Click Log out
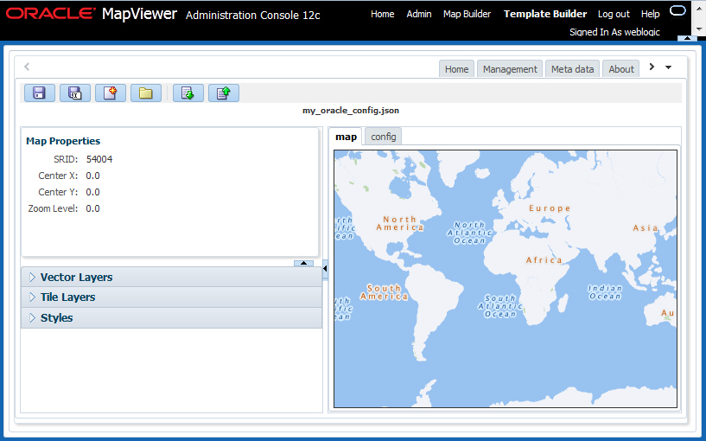Image resolution: width=706 pixels, height=441 pixels. click(614, 14)
